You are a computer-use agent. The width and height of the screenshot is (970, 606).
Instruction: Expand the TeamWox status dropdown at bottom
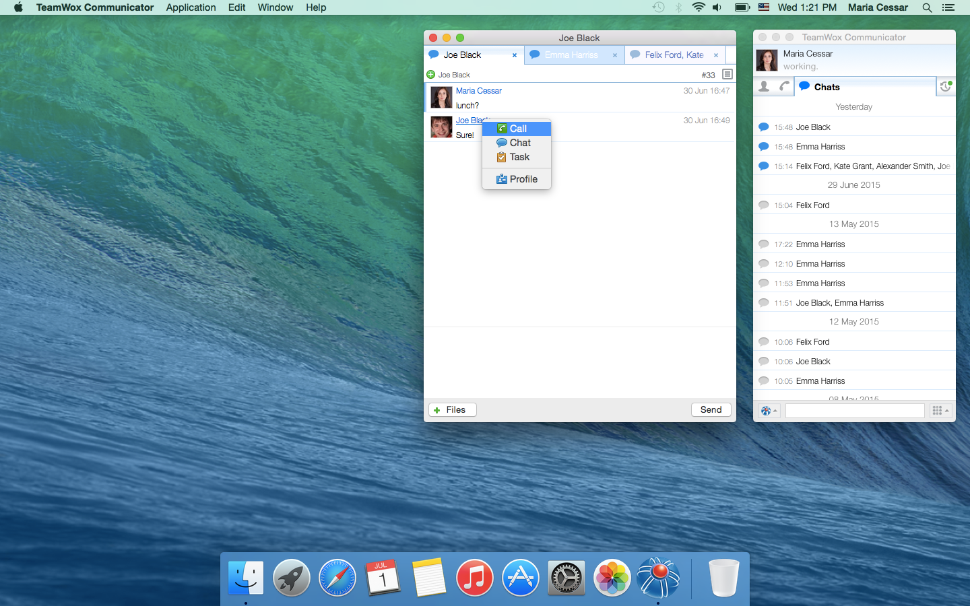[769, 411]
